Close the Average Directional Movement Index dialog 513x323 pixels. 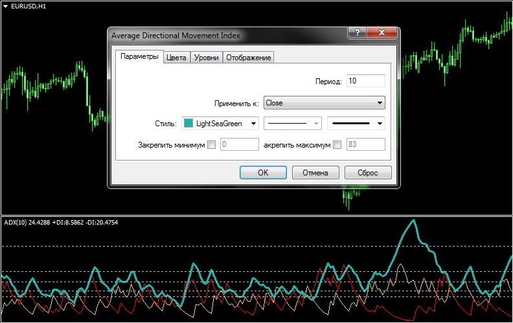coord(381,34)
